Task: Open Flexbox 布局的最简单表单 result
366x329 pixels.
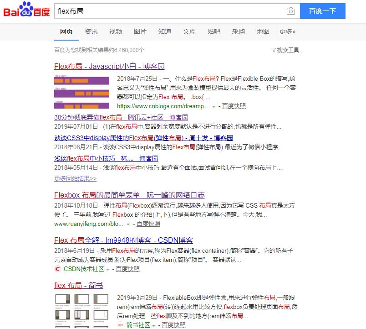Action: point(129,195)
